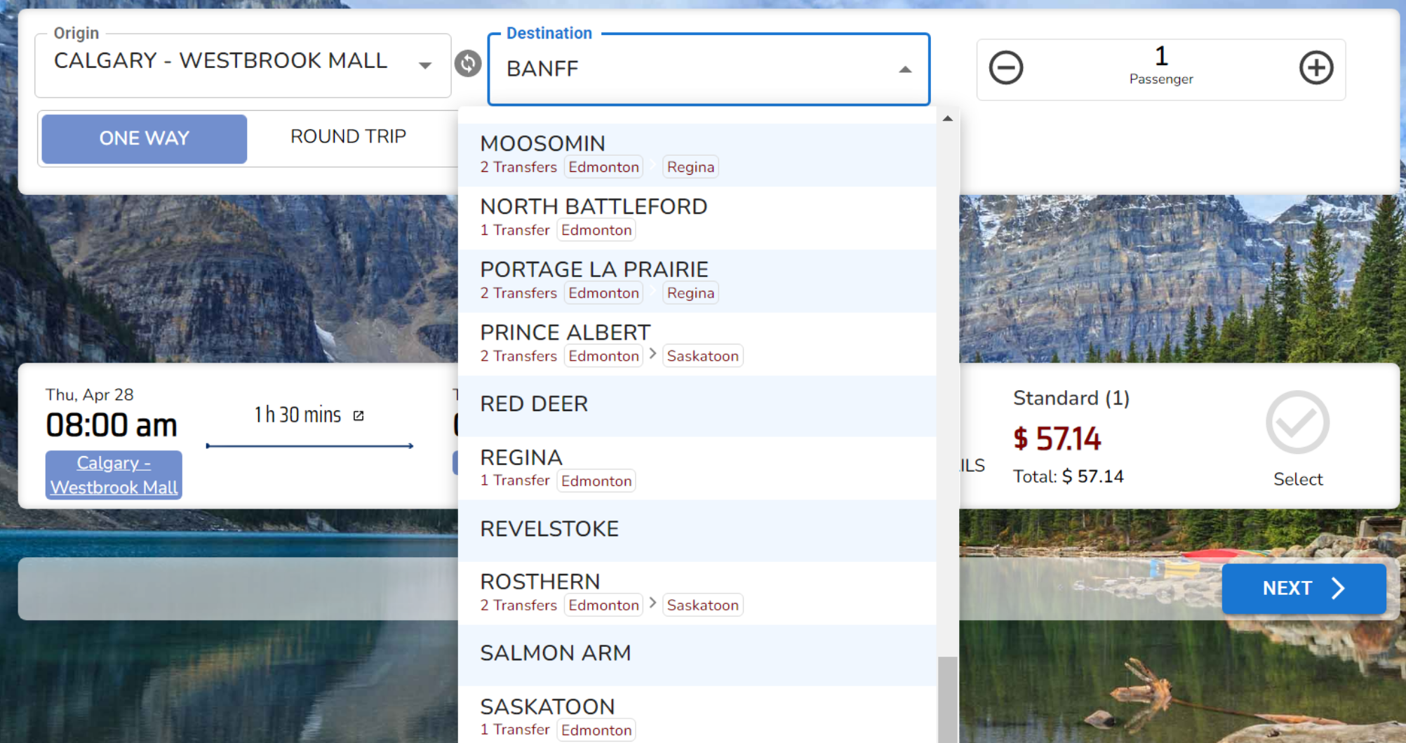
Task: Switch to ROUND TRIP option
Action: [x=349, y=137]
